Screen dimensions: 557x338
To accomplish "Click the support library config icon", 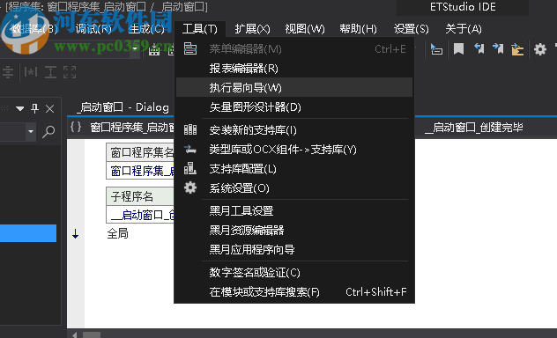I will click(190, 168).
